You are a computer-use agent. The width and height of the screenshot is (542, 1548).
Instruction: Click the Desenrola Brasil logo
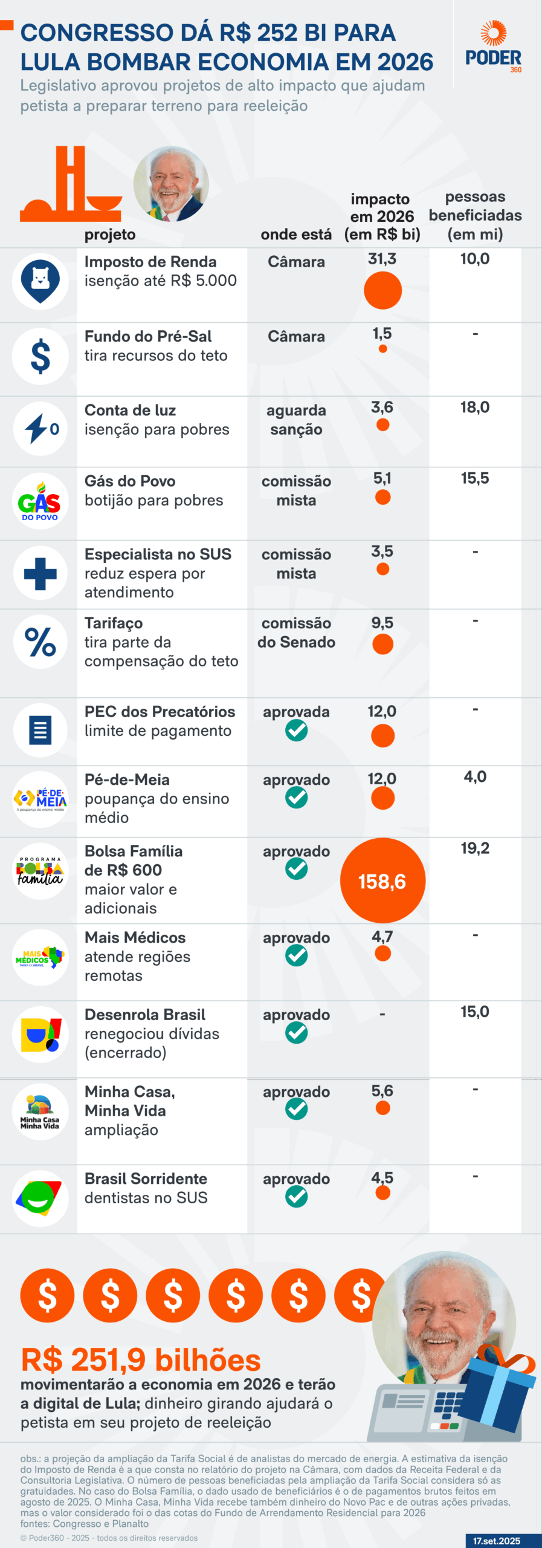tap(40, 1035)
